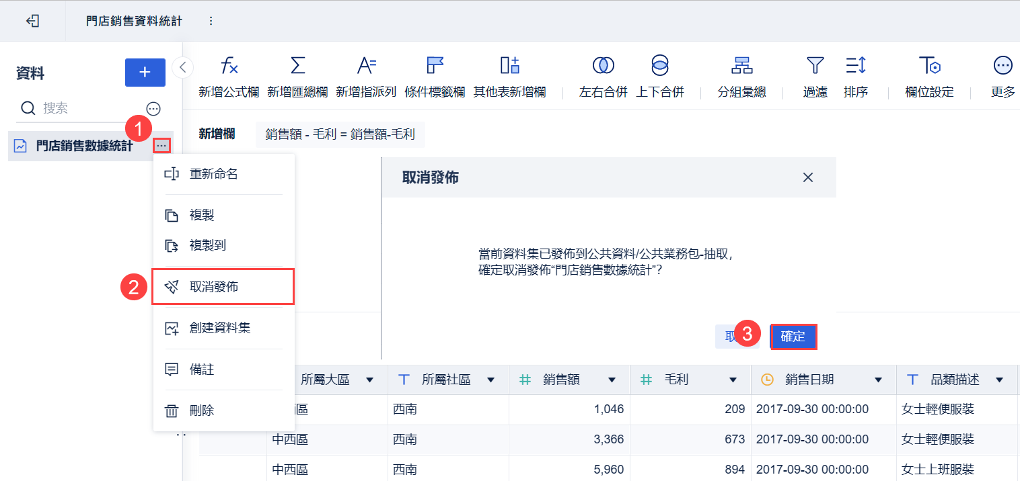The image size is (1020, 481).
Task: Click 分組彙總 grouping icon
Action: coord(741,65)
